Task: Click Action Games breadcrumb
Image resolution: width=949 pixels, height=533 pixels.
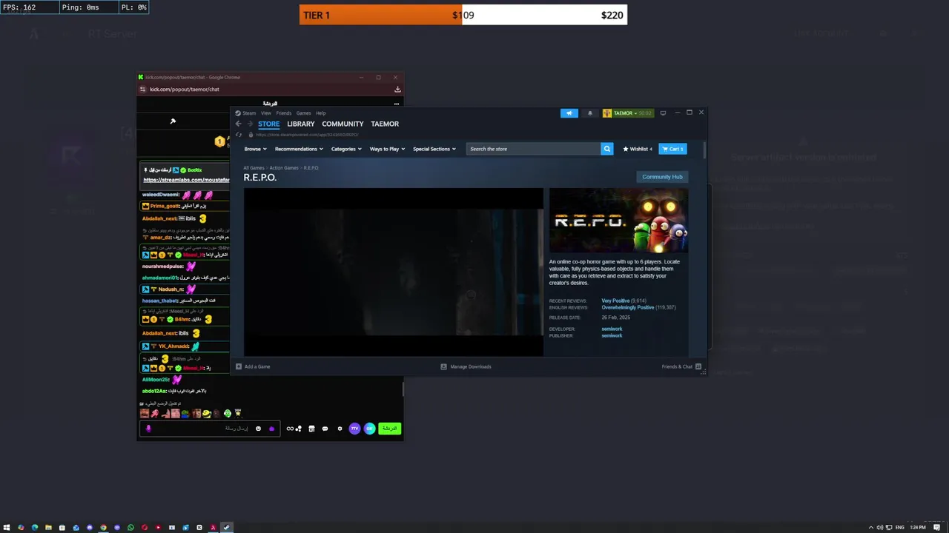Action: point(284,168)
